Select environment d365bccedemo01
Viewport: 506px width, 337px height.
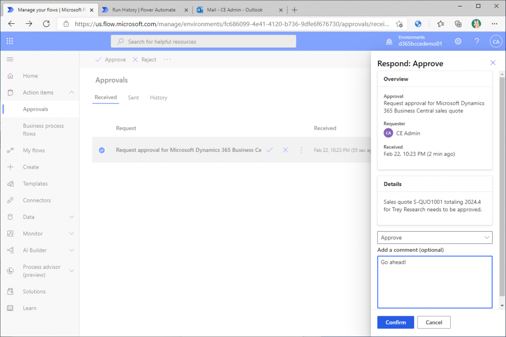pos(420,44)
